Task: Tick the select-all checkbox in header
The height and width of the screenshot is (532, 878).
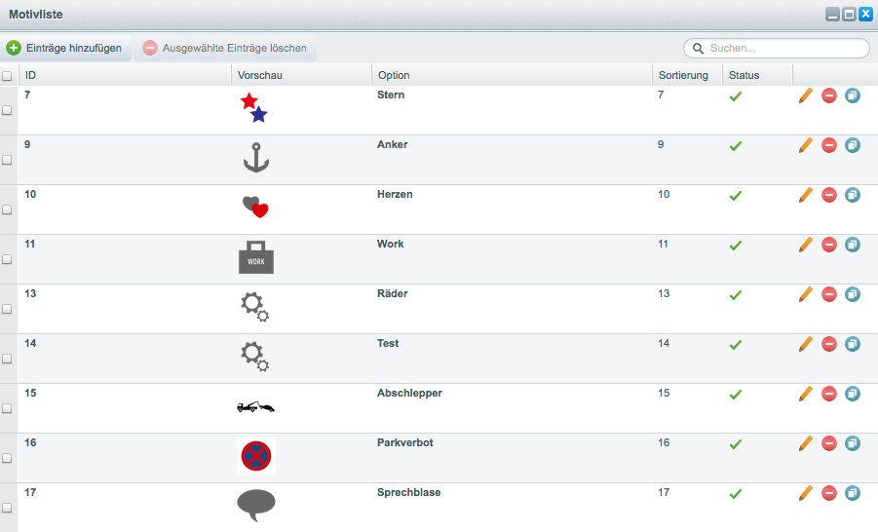Action: (8, 76)
